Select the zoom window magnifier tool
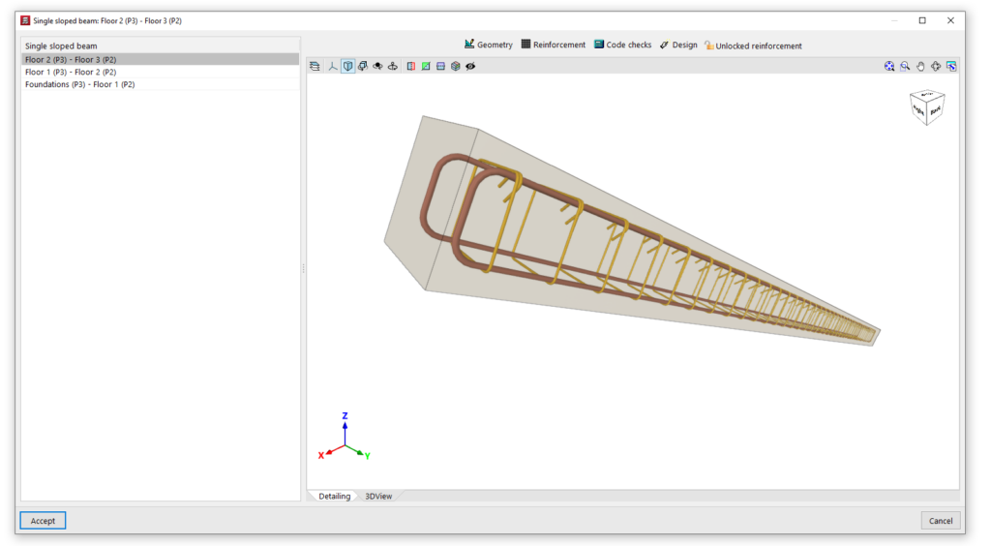The image size is (991, 546). [x=905, y=67]
